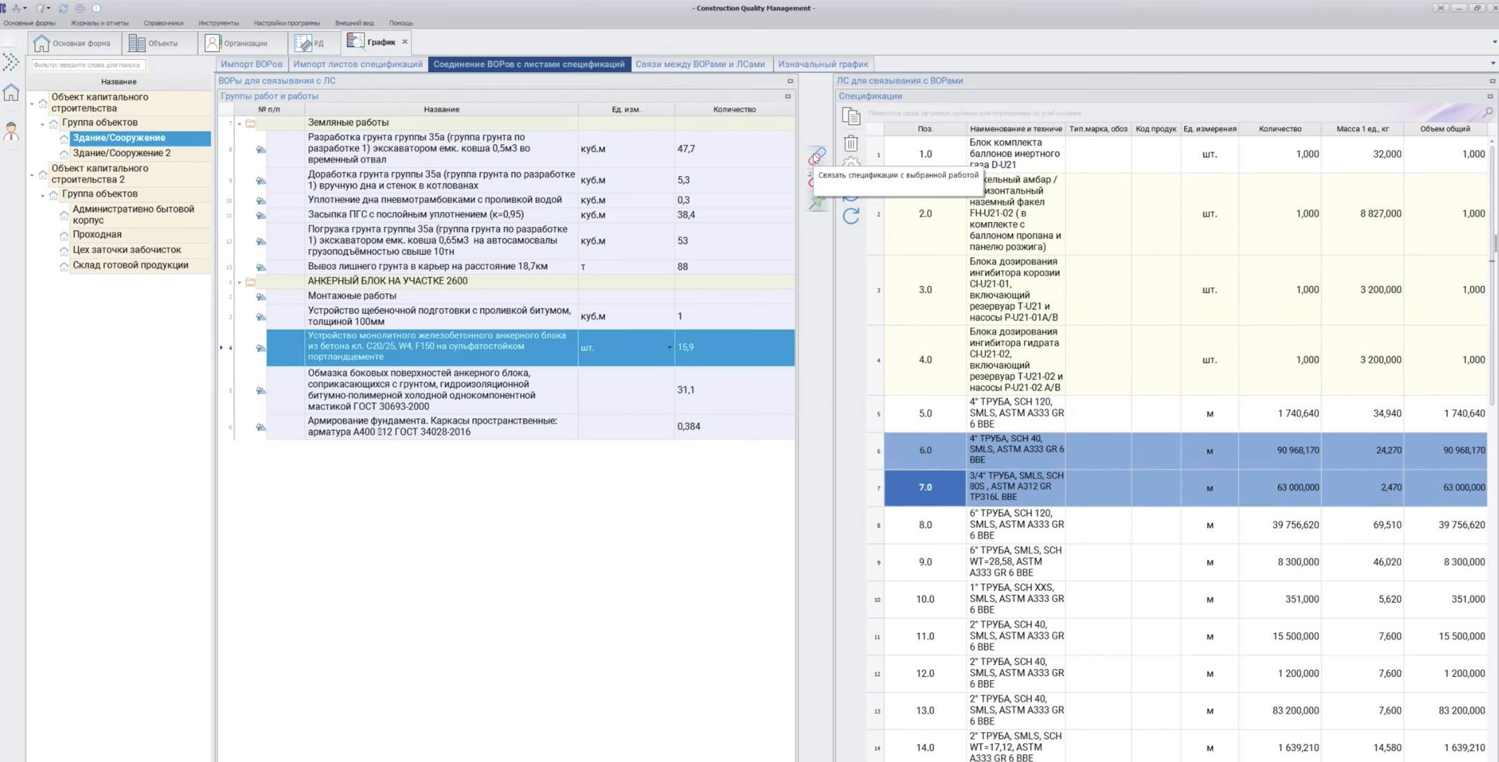Click the trash delete icon in Спецификации
1499x762 pixels.
tap(851, 144)
